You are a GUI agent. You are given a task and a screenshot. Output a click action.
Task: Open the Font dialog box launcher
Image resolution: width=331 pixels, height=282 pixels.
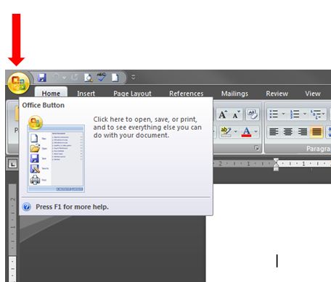(256, 148)
